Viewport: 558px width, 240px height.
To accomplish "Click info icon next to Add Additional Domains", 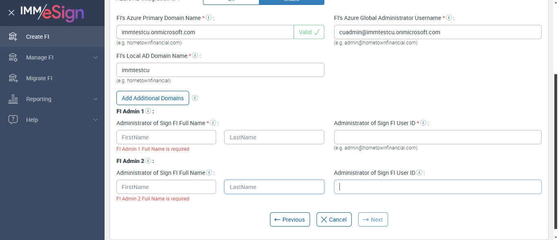I will point(195,98).
